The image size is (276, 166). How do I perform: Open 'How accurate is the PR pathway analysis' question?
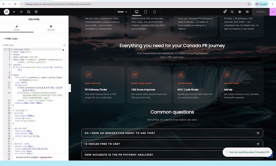[172, 155]
